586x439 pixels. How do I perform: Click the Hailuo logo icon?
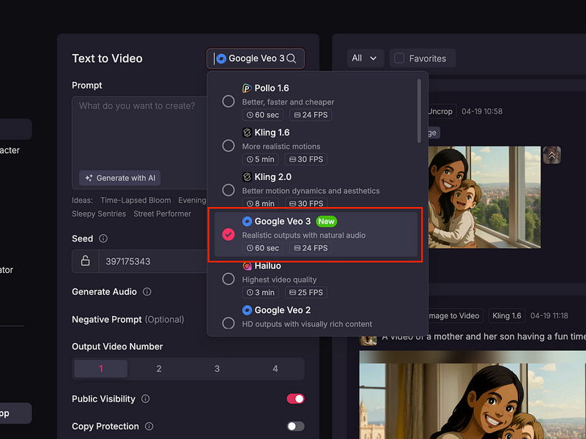(247, 266)
